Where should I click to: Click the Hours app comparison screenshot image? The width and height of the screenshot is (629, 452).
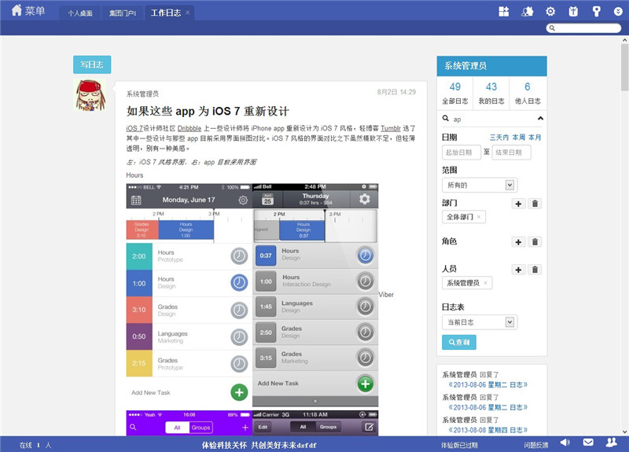tap(252, 296)
